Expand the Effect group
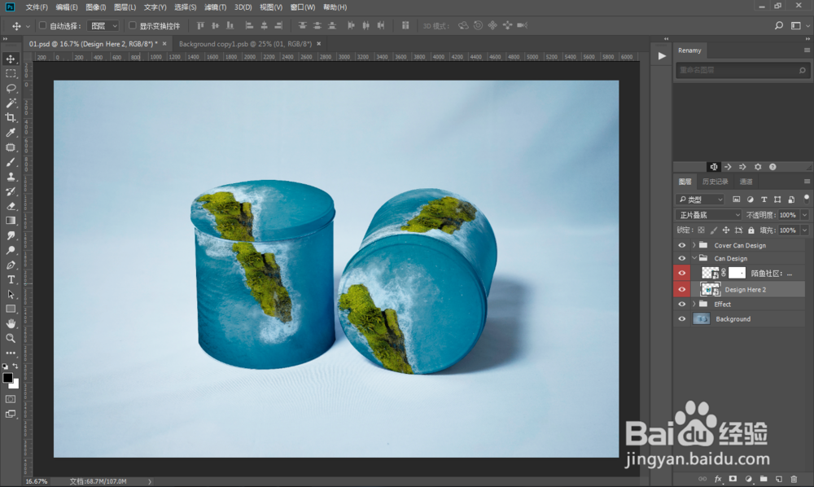 pos(694,305)
